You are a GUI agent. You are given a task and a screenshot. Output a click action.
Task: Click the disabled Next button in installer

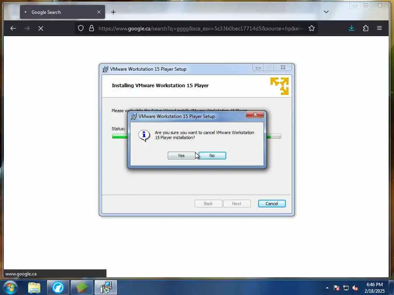[x=237, y=204]
